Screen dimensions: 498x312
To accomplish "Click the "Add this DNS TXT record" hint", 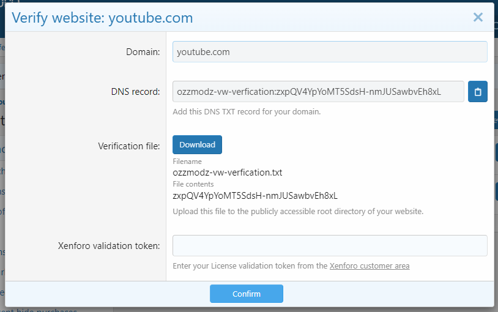I will click(x=247, y=111).
